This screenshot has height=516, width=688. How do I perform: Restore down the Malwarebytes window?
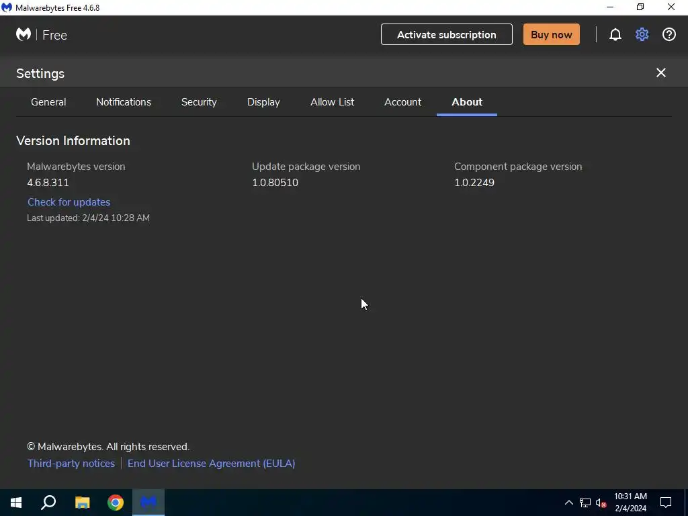click(x=640, y=7)
